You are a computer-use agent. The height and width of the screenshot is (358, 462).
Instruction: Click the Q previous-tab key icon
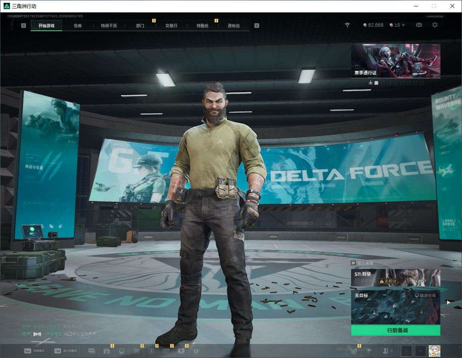tap(24, 26)
